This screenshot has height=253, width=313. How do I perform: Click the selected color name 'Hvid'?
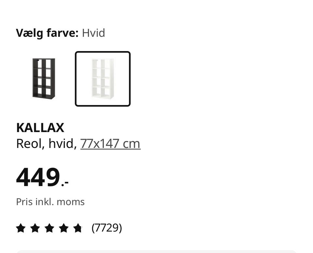tap(94, 33)
